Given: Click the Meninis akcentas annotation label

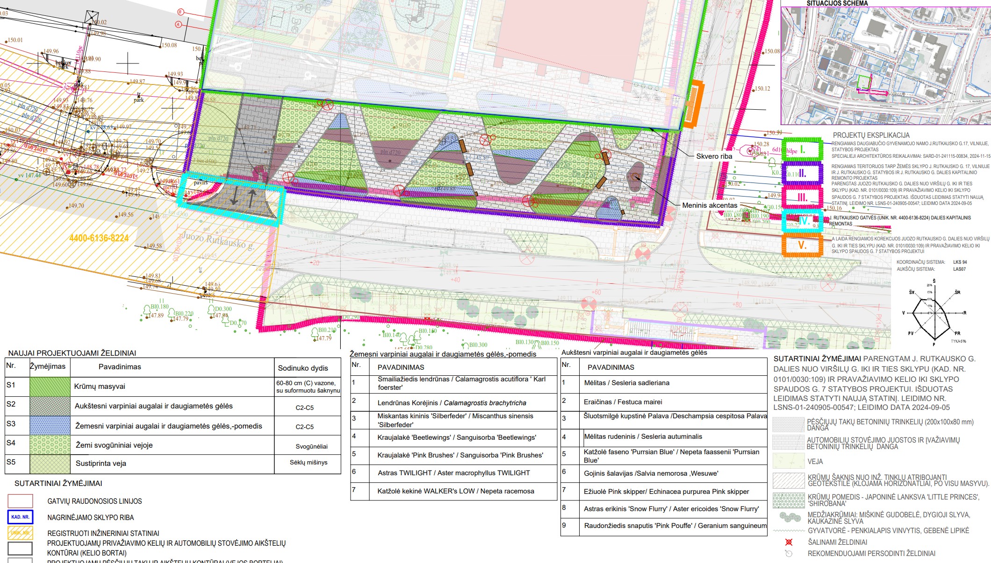Looking at the screenshot, I should pos(709,205).
